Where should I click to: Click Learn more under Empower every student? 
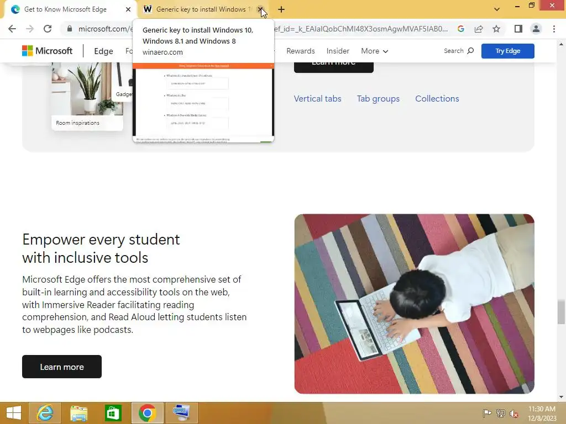62,367
